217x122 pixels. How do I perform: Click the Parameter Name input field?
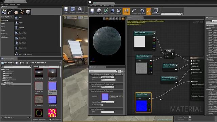coord(108,77)
